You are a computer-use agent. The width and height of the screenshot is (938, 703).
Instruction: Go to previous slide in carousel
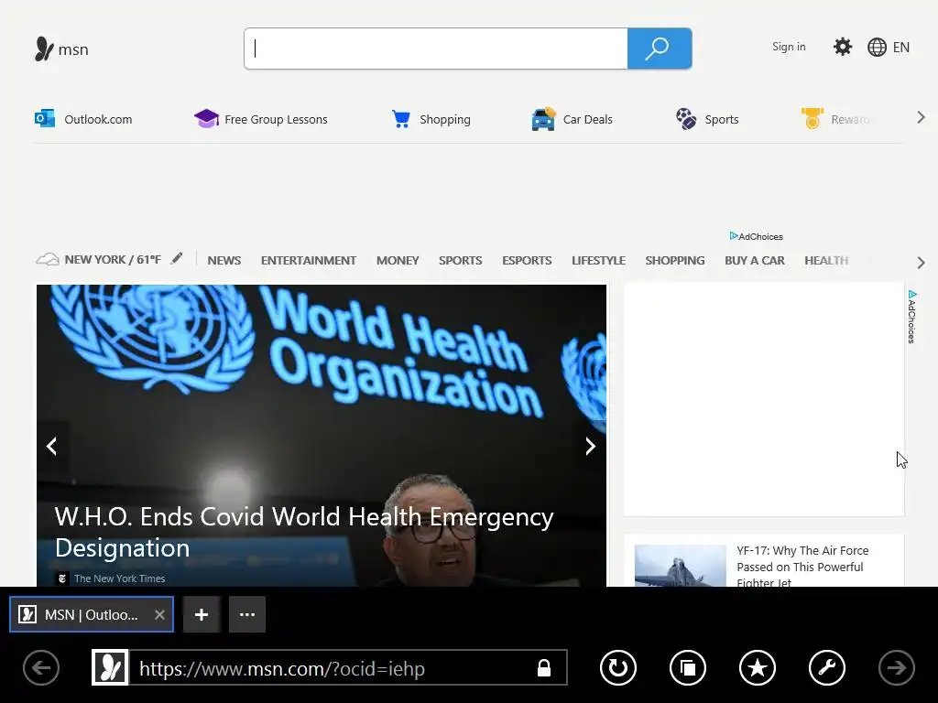click(x=52, y=446)
